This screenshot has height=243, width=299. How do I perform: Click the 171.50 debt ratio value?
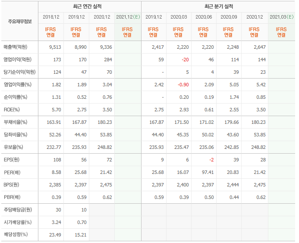coord(182,122)
